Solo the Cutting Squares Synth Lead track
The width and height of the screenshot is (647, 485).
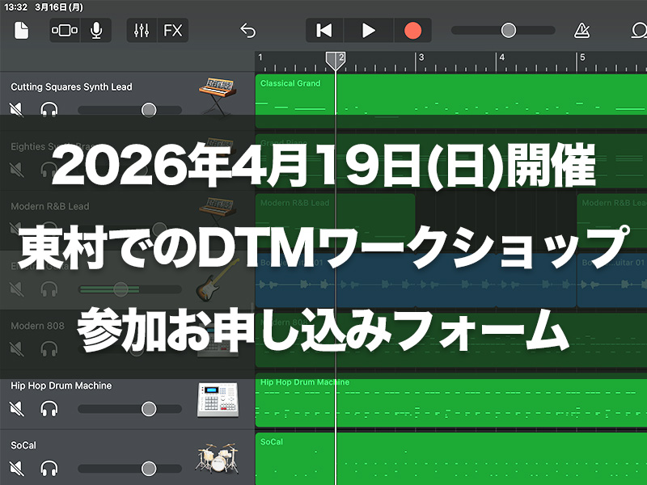49,109
